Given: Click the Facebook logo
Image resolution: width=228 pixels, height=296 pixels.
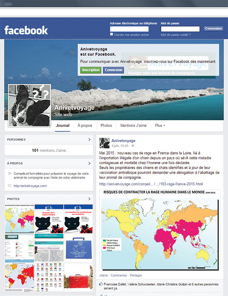Looking at the screenshot, I should pos(26,30).
